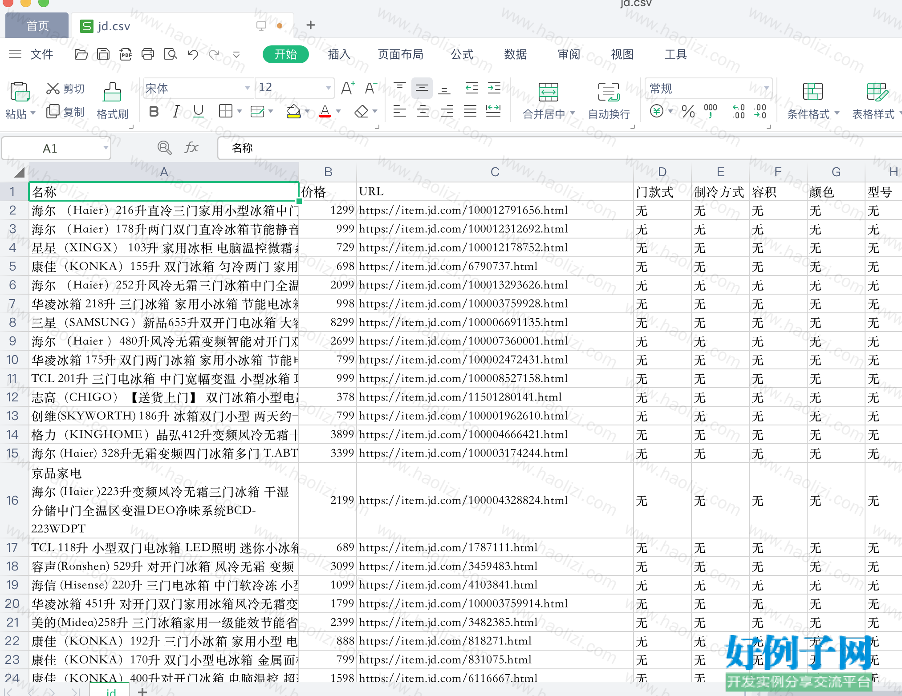
Task: Open link item.jd.com/100012791656.html
Action: (463, 210)
